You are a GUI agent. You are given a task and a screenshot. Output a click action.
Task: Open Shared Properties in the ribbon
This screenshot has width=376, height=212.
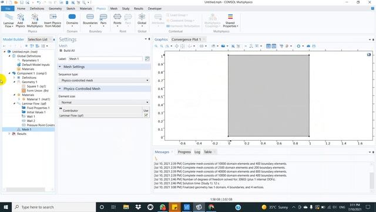pyautogui.click(x=230, y=21)
